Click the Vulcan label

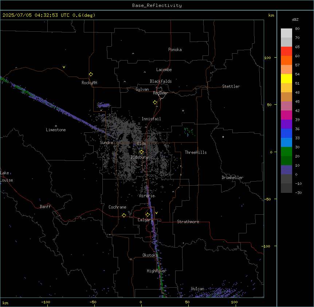(197, 289)
